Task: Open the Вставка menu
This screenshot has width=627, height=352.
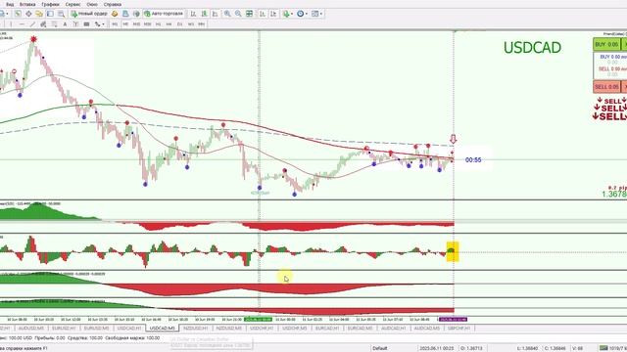Action: click(27, 4)
